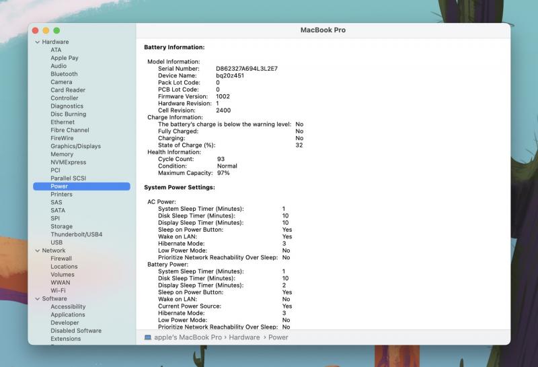Viewport: 538px width, 367px height.
Task: Select SAS in the sidebar
Action: click(56, 202)
